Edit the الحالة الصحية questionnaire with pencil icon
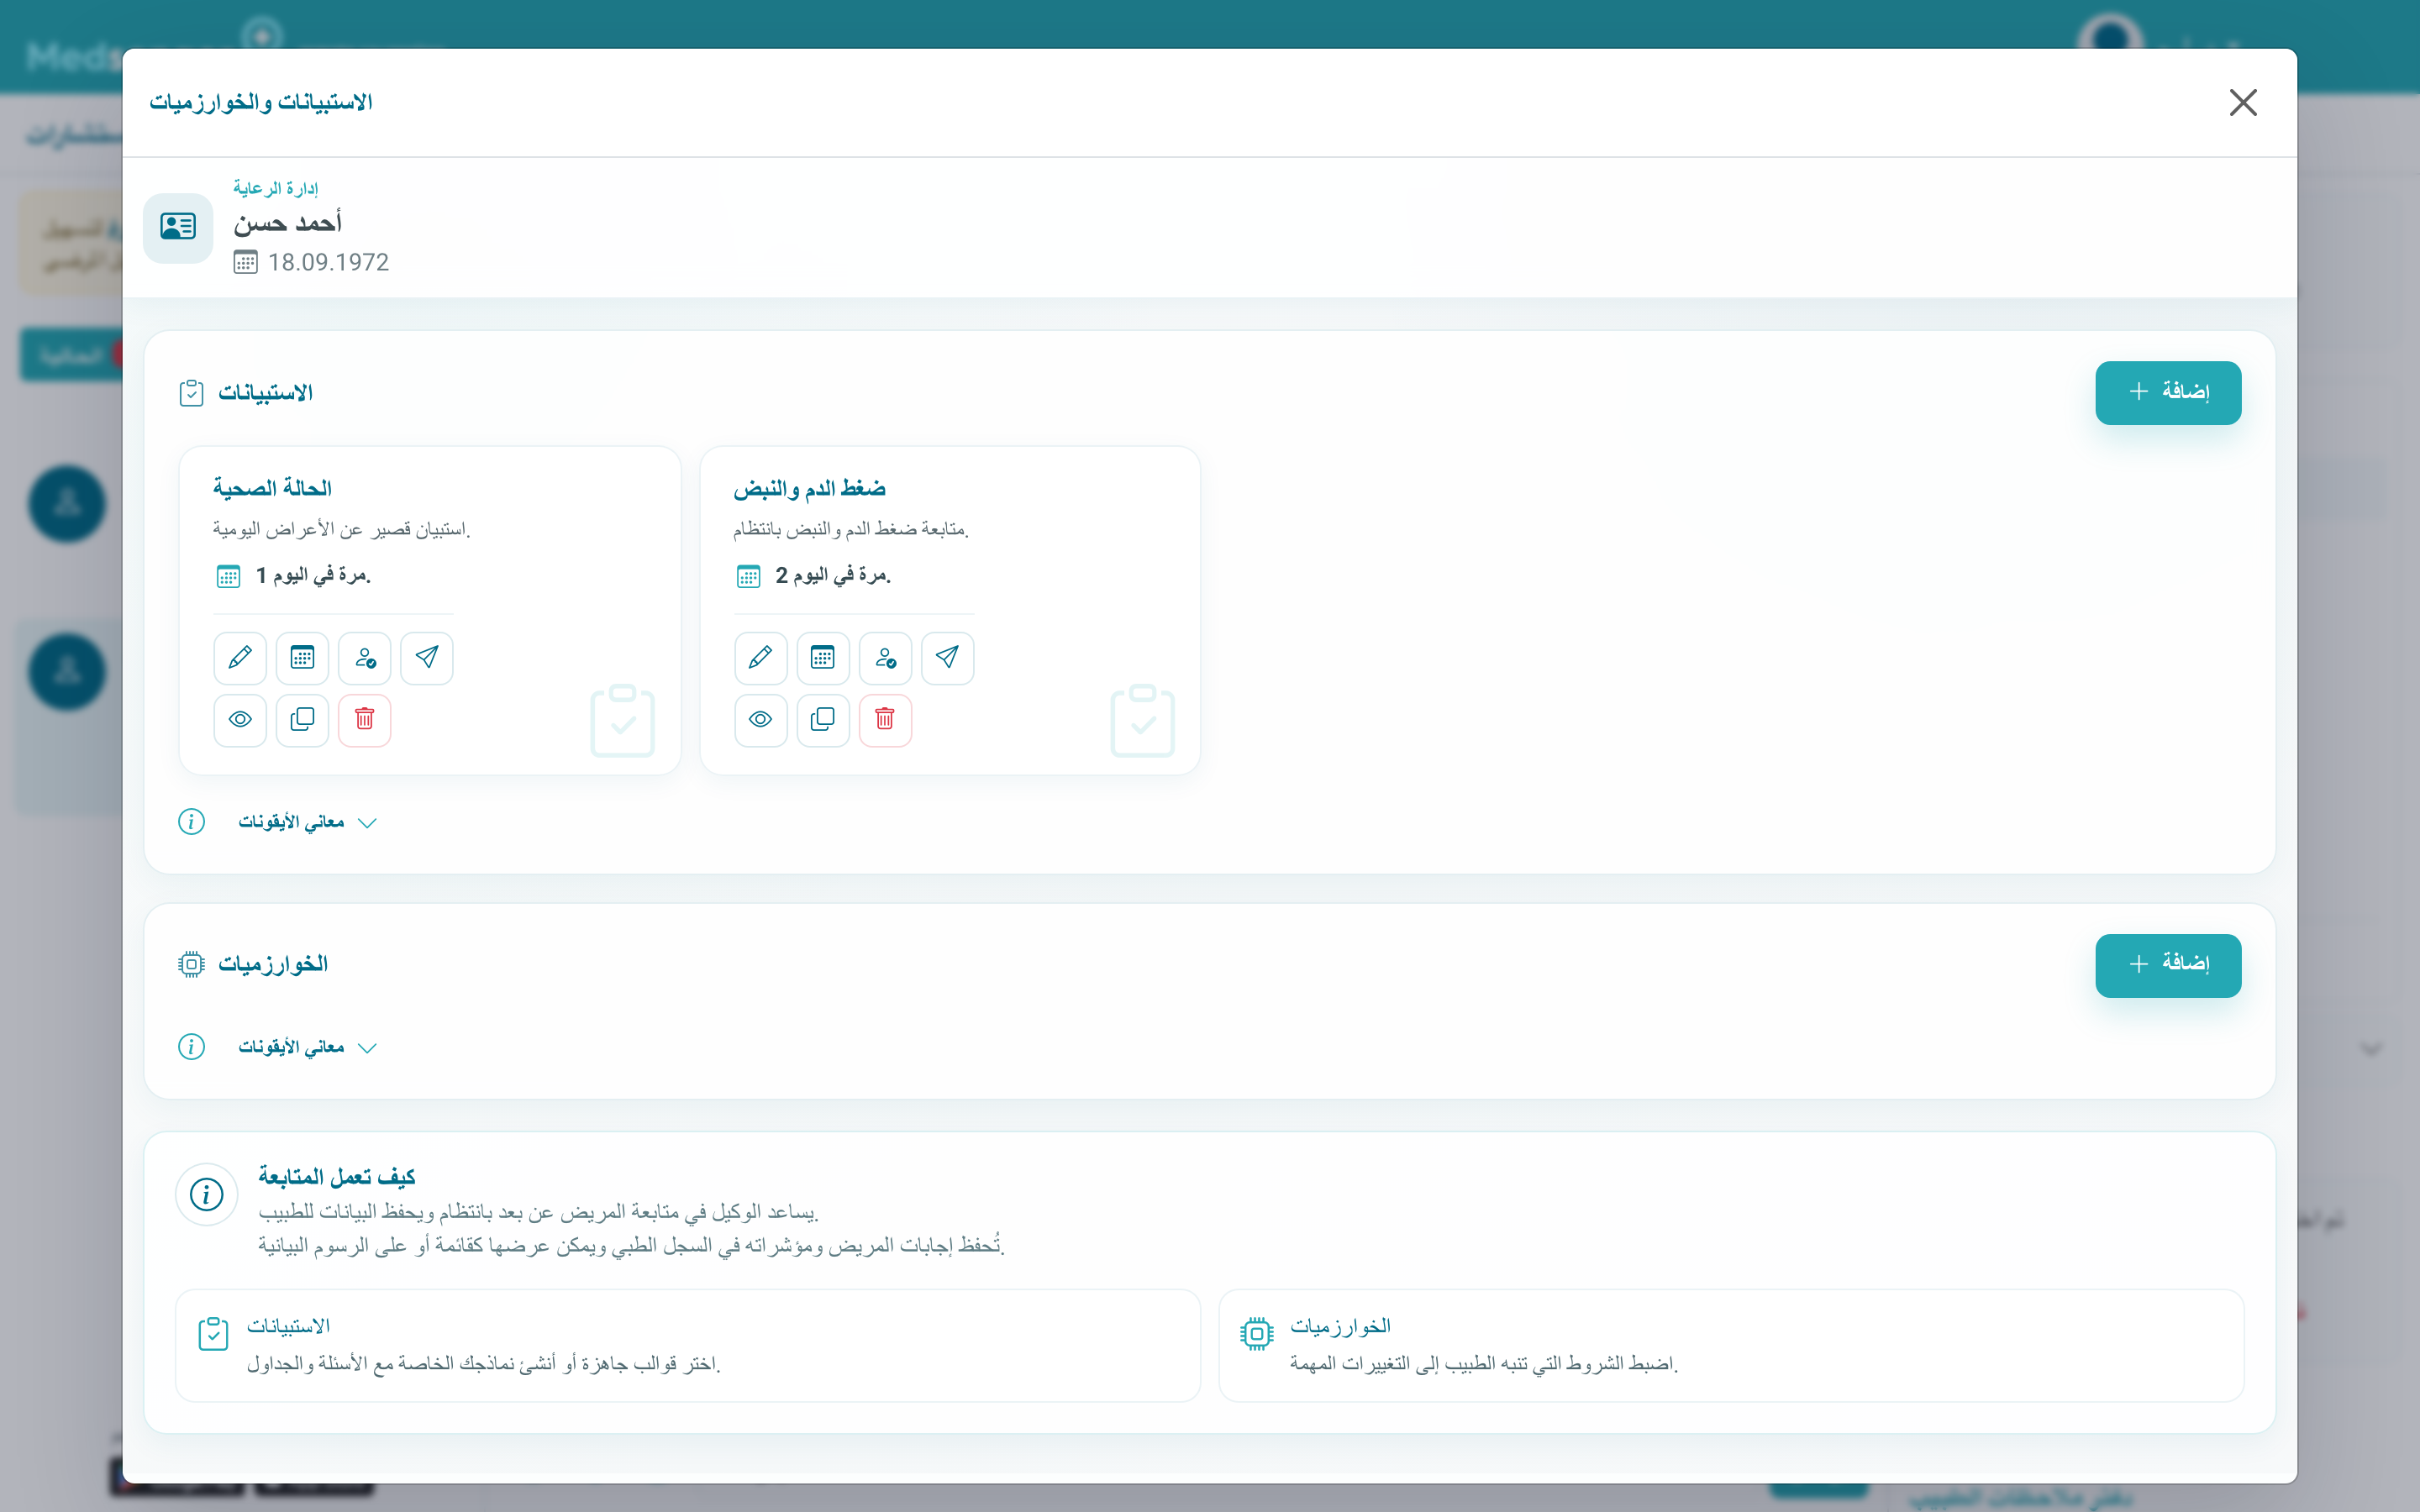2420x1512 pixels. 240,657
